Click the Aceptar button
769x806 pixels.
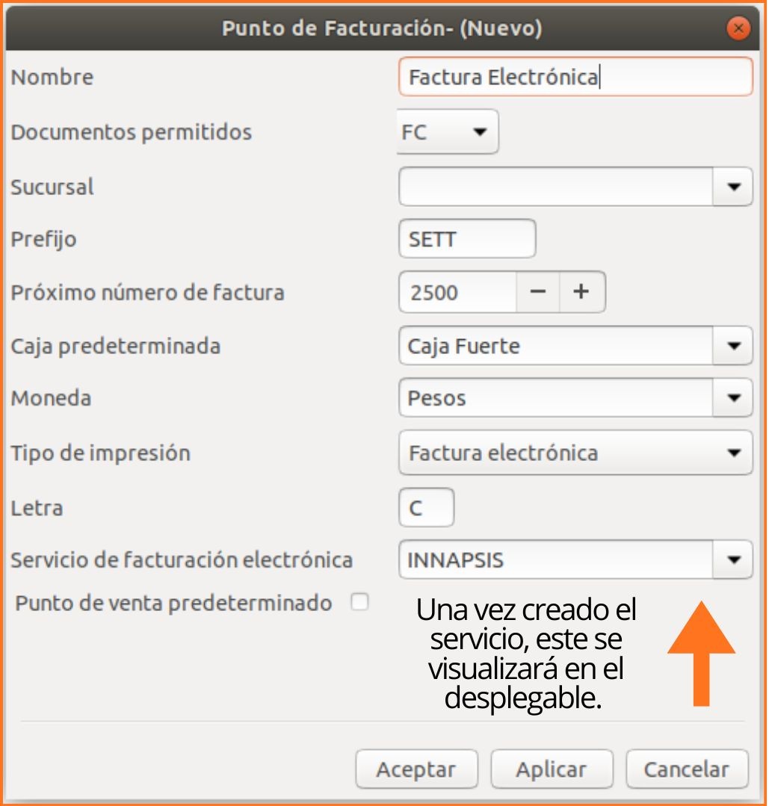[x=416, y=769]
